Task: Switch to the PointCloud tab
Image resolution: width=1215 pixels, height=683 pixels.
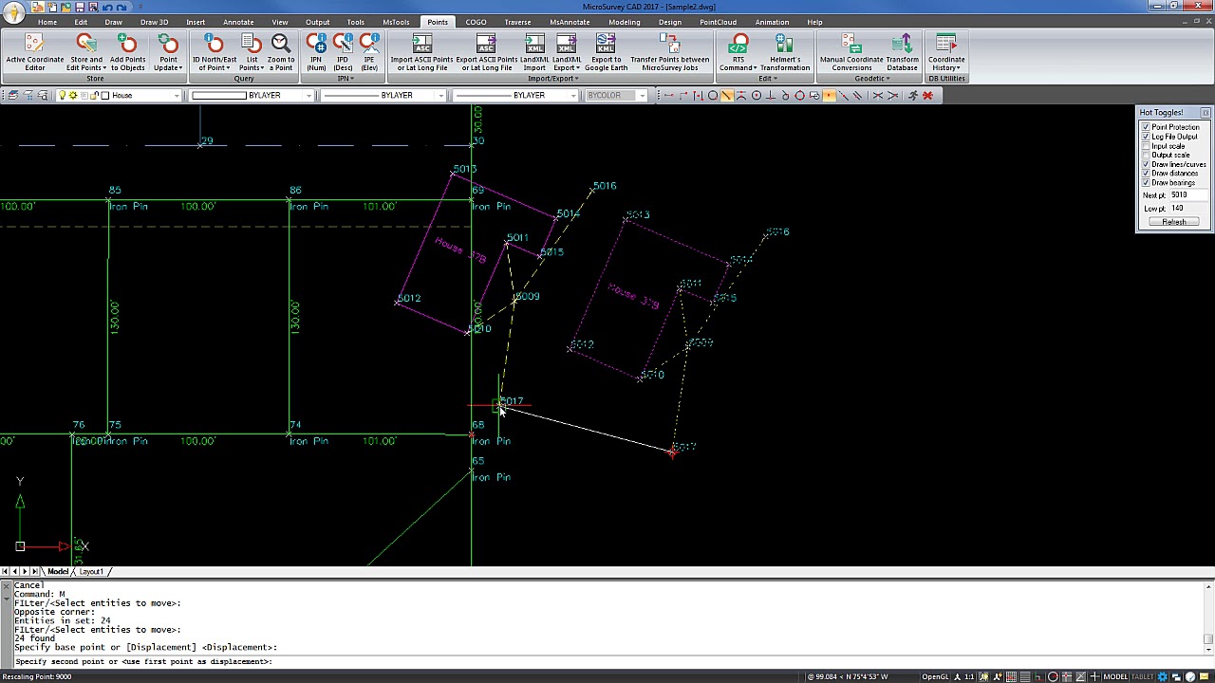Action: pos(718,22)
